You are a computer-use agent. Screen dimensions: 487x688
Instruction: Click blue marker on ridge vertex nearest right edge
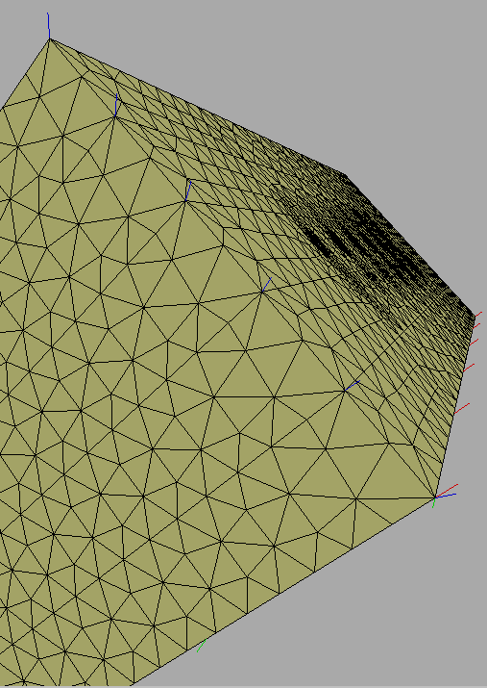(x=353, y=386)
